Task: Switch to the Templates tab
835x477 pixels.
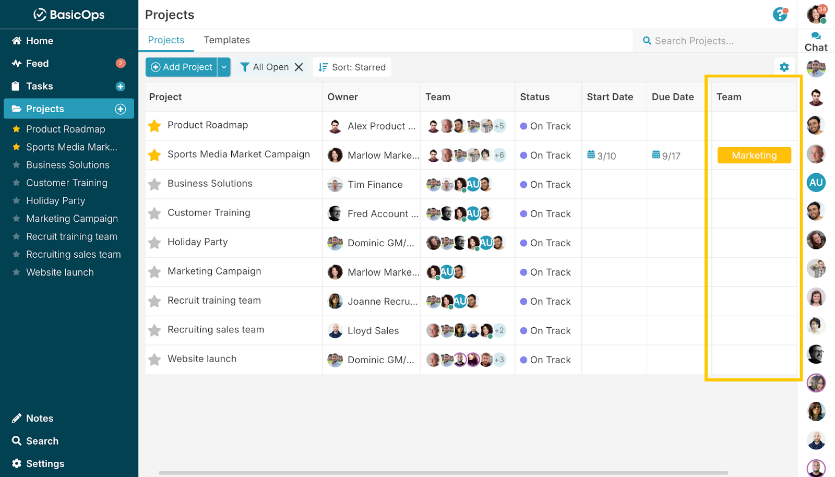Action: [226, 40]
